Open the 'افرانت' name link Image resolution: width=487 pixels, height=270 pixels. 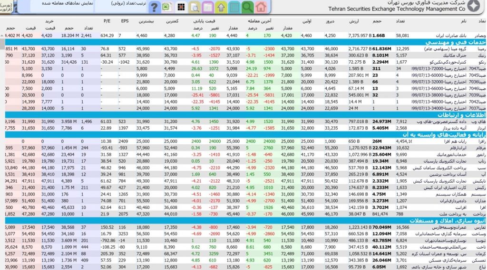pos(460,207)
